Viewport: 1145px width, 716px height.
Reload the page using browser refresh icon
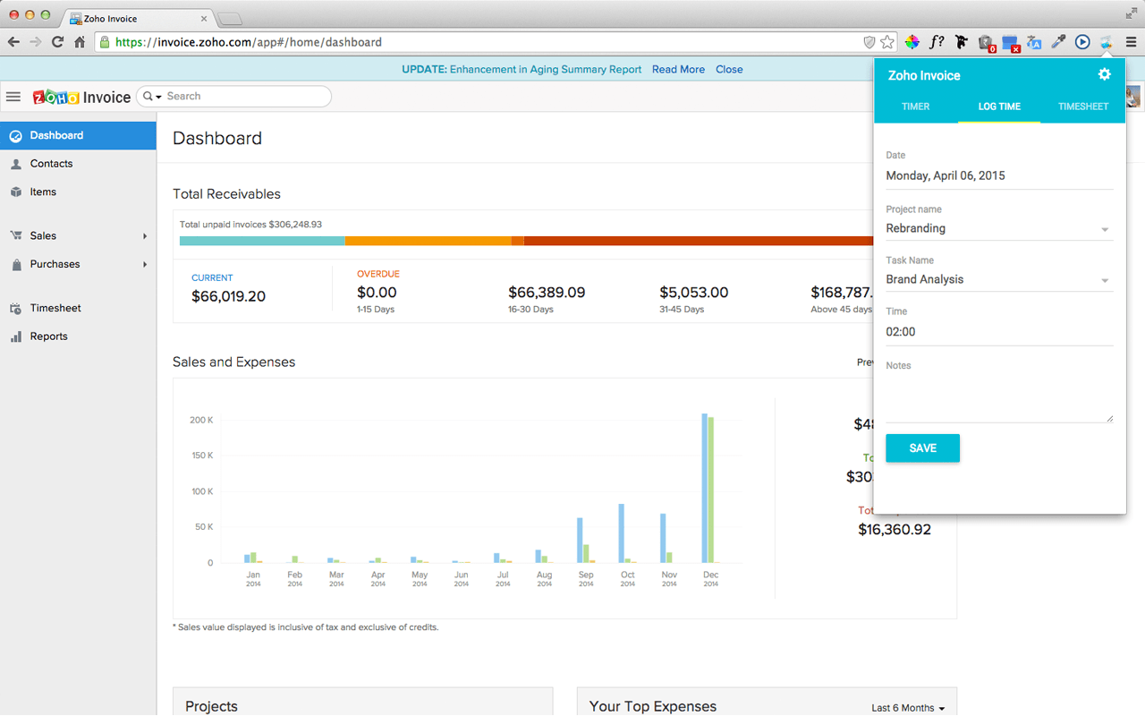tap(58, 42)
